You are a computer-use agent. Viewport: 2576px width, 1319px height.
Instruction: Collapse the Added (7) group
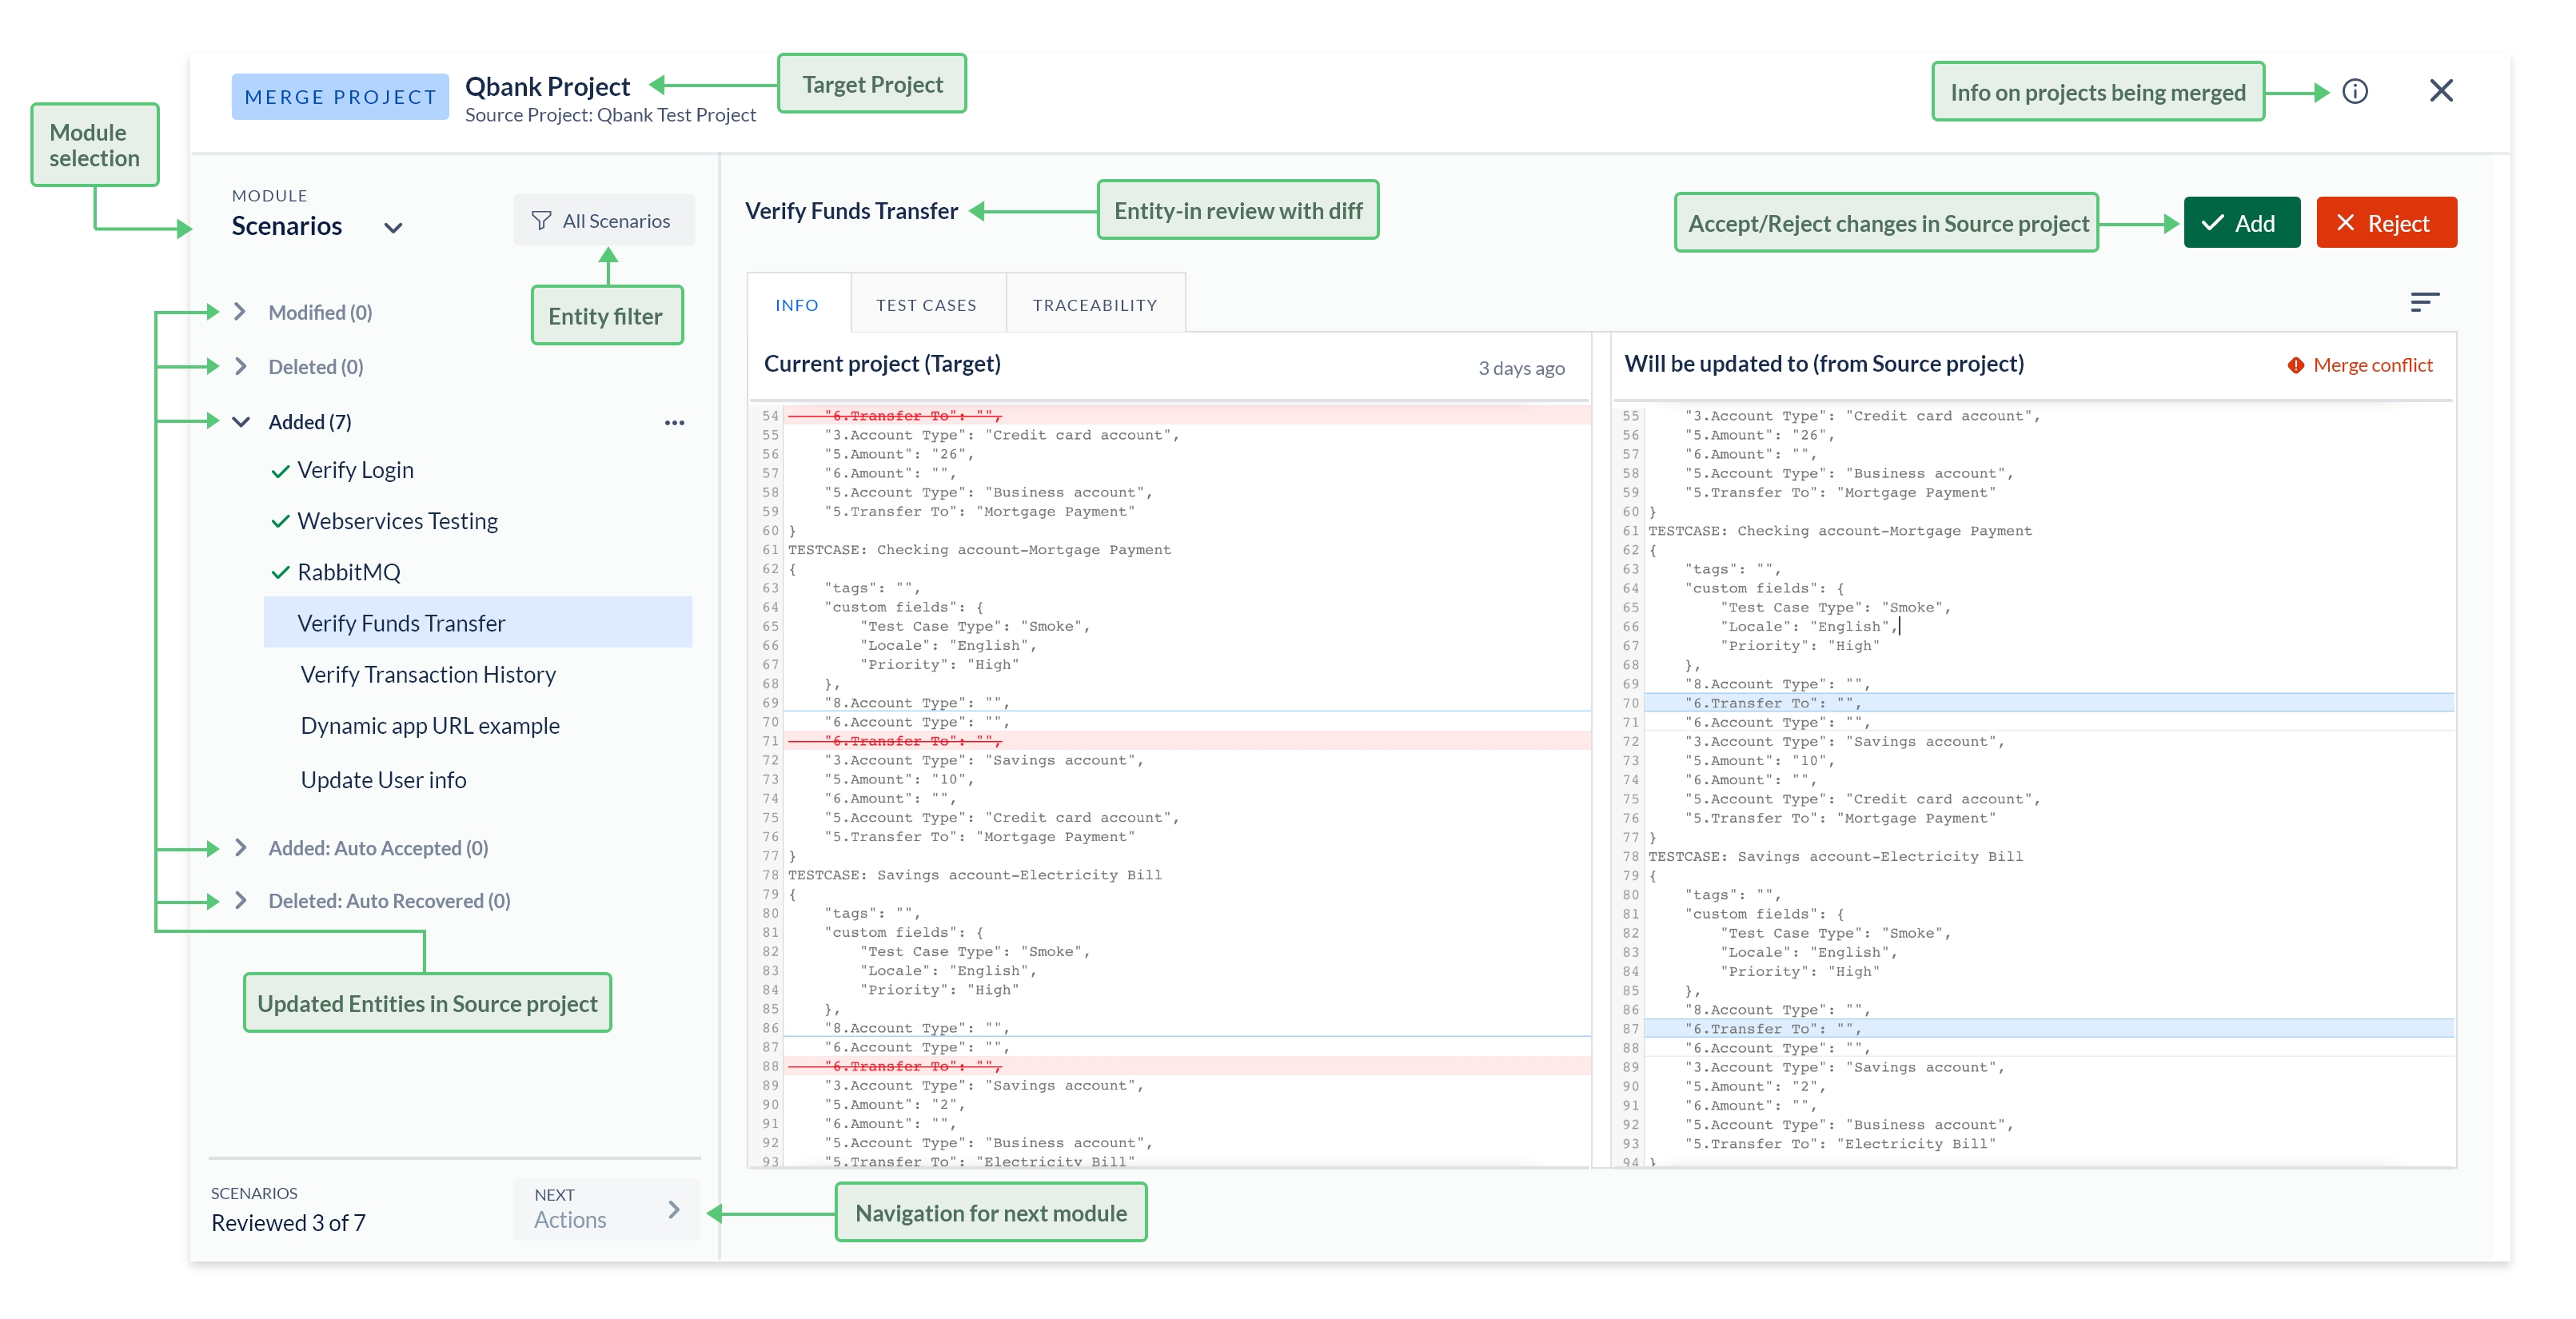241,421
